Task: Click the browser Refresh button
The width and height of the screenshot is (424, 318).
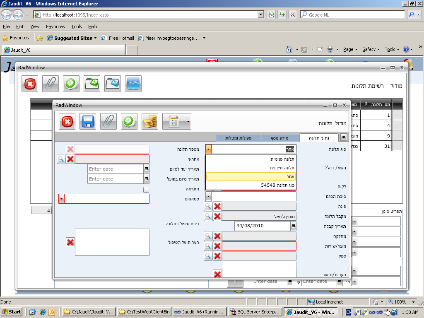Action: pos(282,14)
